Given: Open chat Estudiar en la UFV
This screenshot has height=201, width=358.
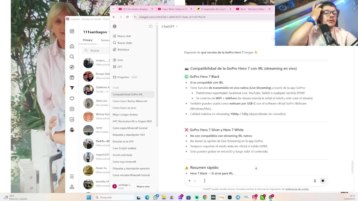Looking at the screenshot, I should 133,142.
